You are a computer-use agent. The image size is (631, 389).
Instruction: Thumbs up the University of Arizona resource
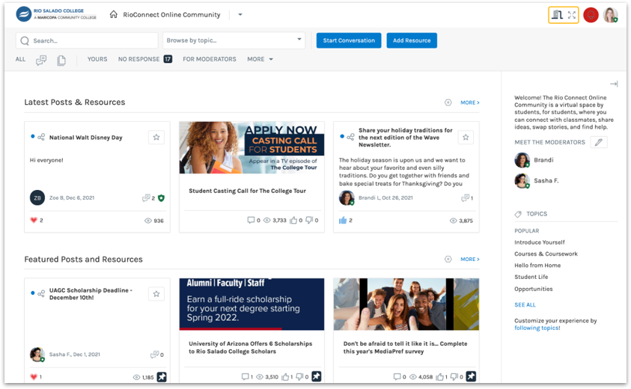tap(285, 377)
